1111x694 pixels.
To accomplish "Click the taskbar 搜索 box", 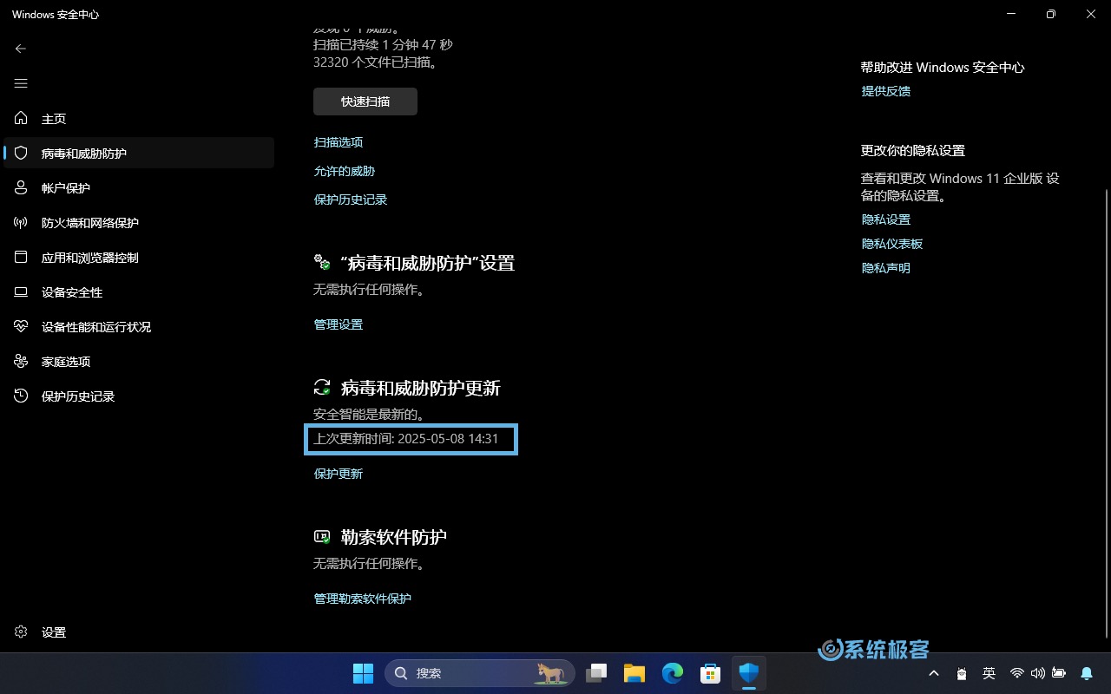I will (x=480, y=673).
